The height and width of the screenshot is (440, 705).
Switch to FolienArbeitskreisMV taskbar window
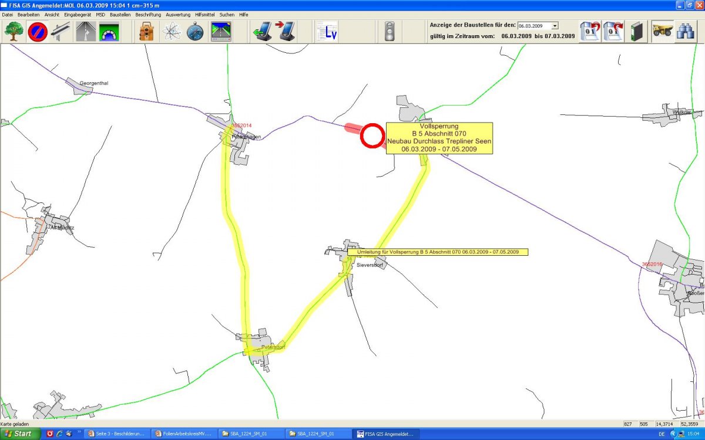182,434
